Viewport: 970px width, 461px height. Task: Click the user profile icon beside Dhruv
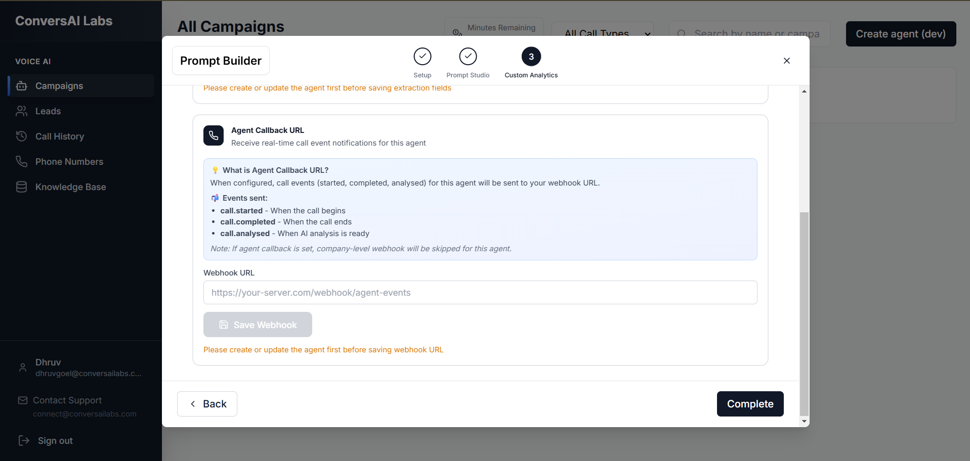coord(23,367)
